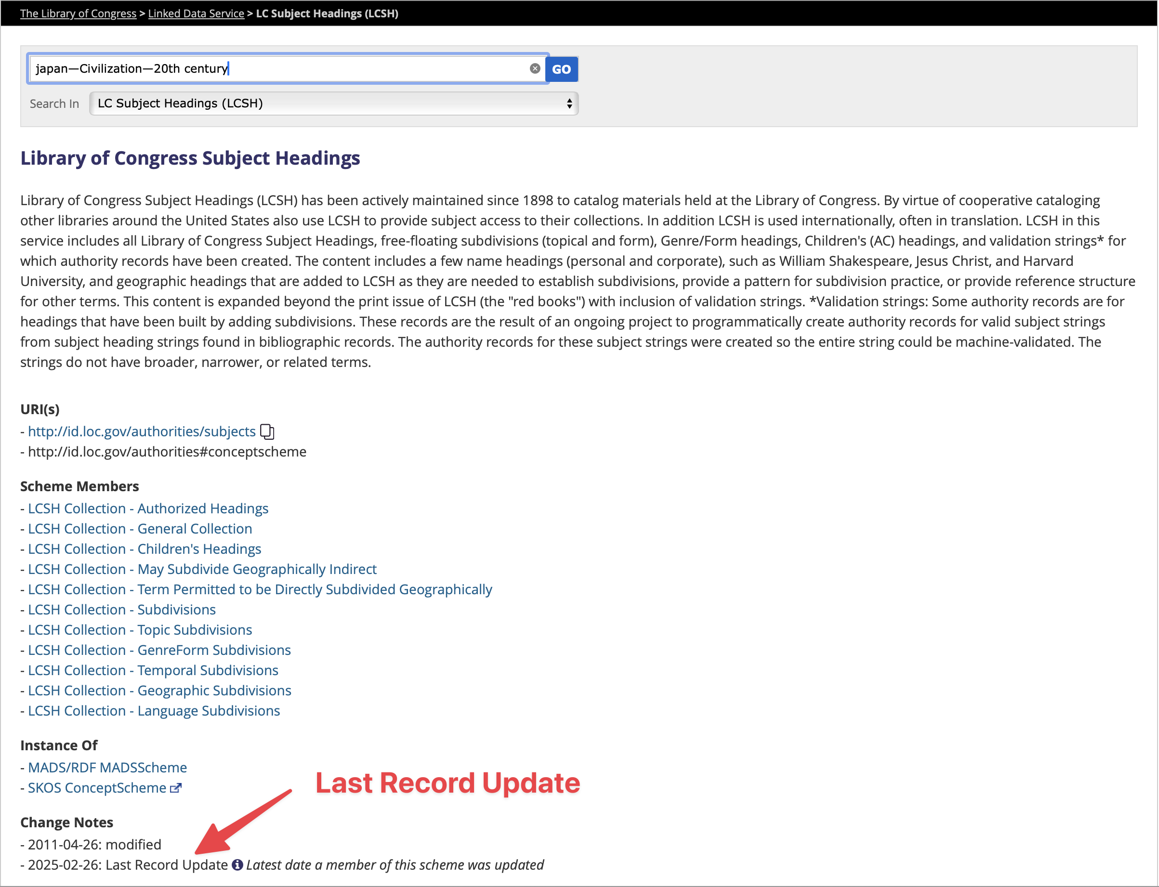Click the external link icon after SKOS ConceptScheme

[175, 788]
